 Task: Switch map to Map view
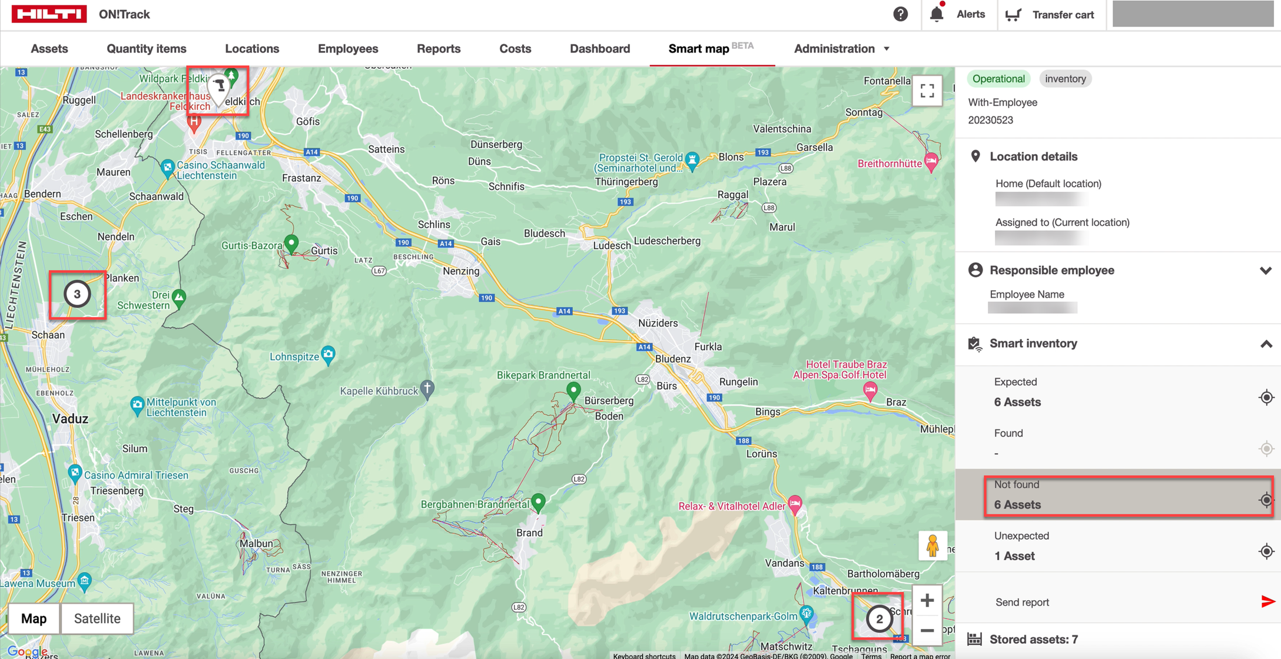pos(34,618)
